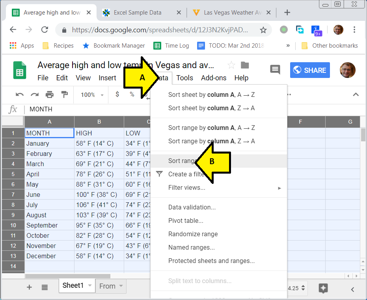Open the Apps bookmark shortcut

pos(22,46)
